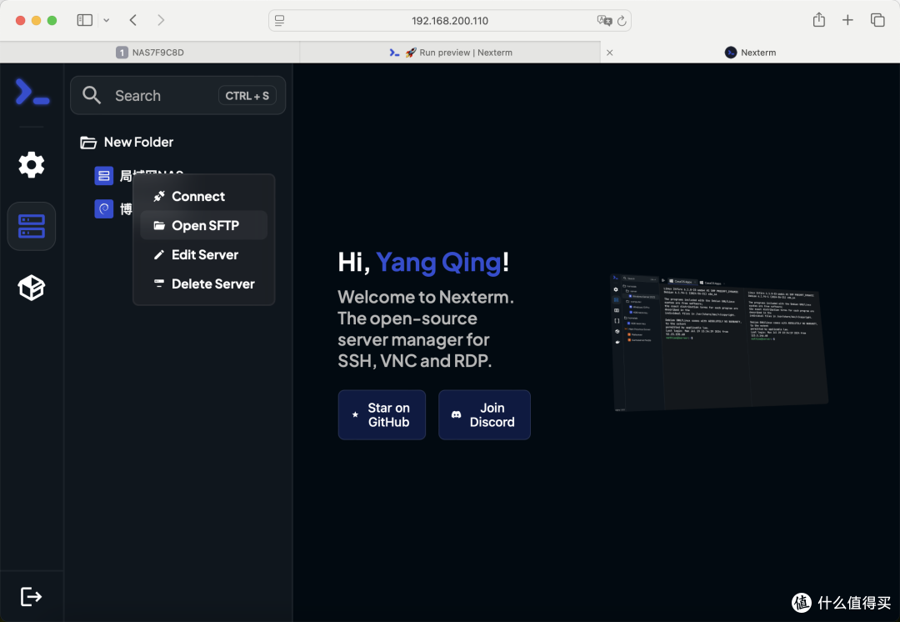This screenshot has width=900, height=622.
Task: Click the Safari share icon
Action: pos(819,20)
